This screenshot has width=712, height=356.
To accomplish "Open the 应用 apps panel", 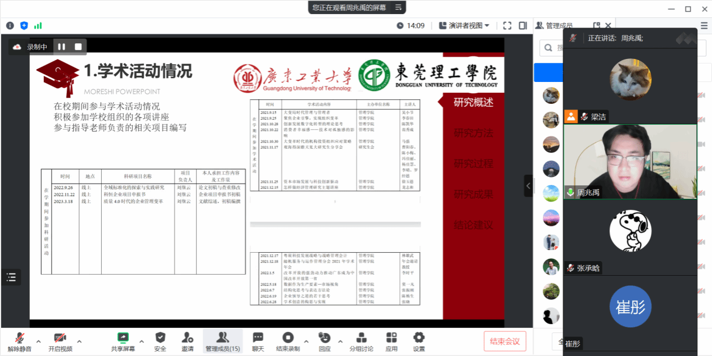I will [391, 341].
